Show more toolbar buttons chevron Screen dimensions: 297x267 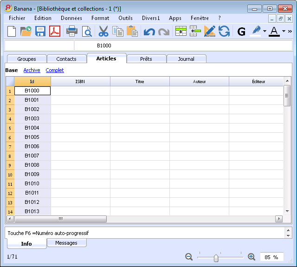(x=290, y=31)
